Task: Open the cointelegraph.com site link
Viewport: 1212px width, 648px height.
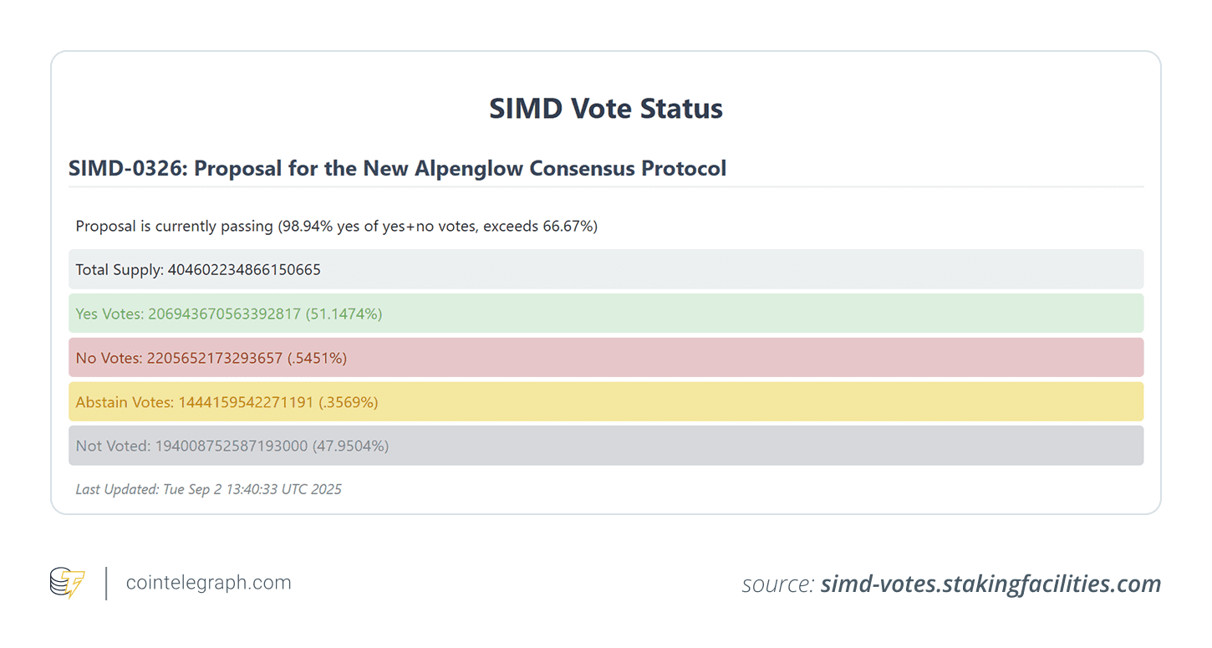Action: point(208,583)
